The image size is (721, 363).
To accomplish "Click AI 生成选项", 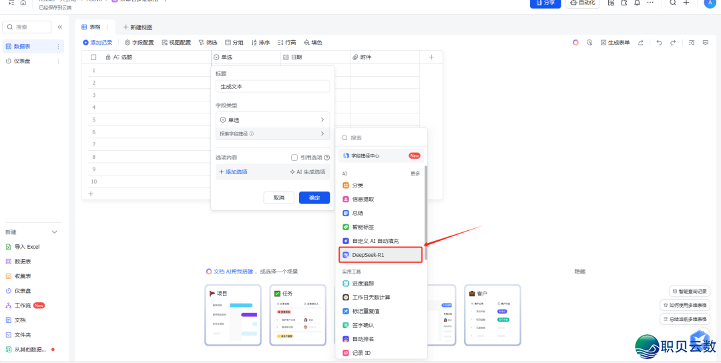I will point(308,172).
